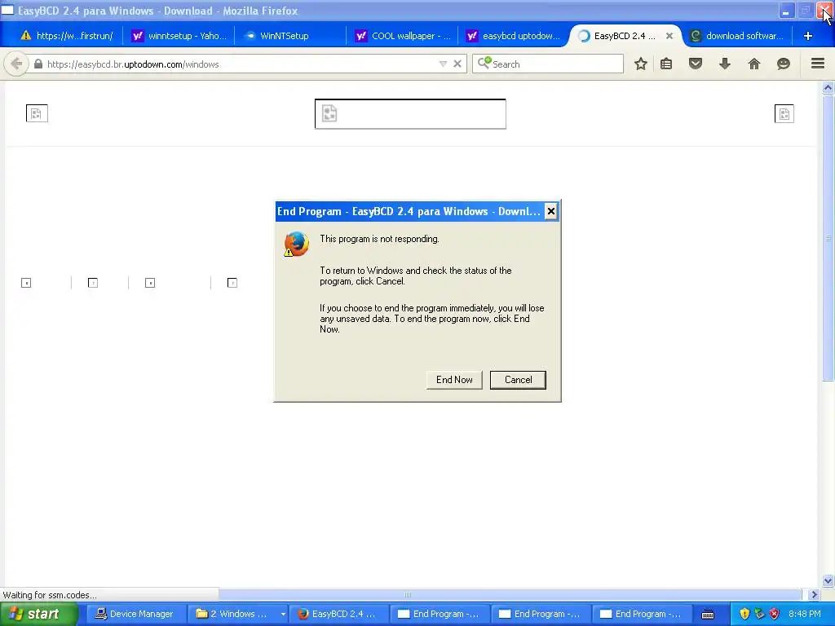This screenshot has width=835, height=626.
Task: Go back with the Firefox back arrow
Action: coord(16,64)
